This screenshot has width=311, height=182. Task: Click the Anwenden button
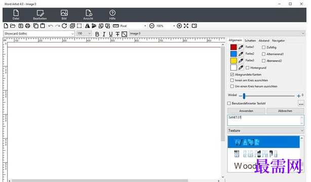click(x=246, y=111)
